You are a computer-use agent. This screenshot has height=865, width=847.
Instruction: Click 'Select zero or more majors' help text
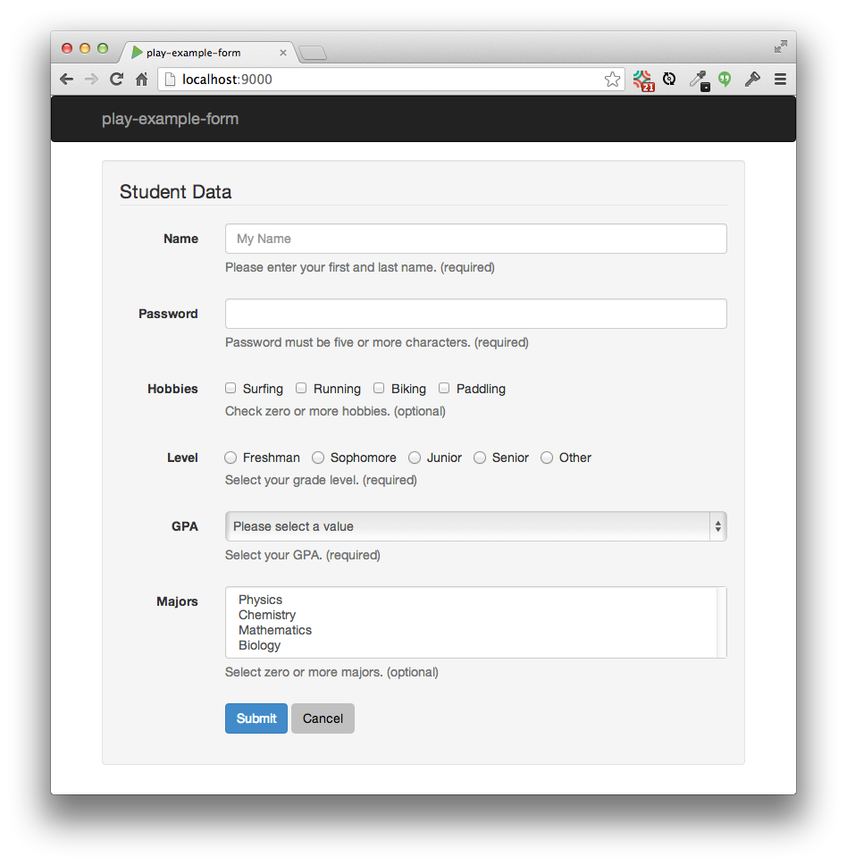[332, 672]
